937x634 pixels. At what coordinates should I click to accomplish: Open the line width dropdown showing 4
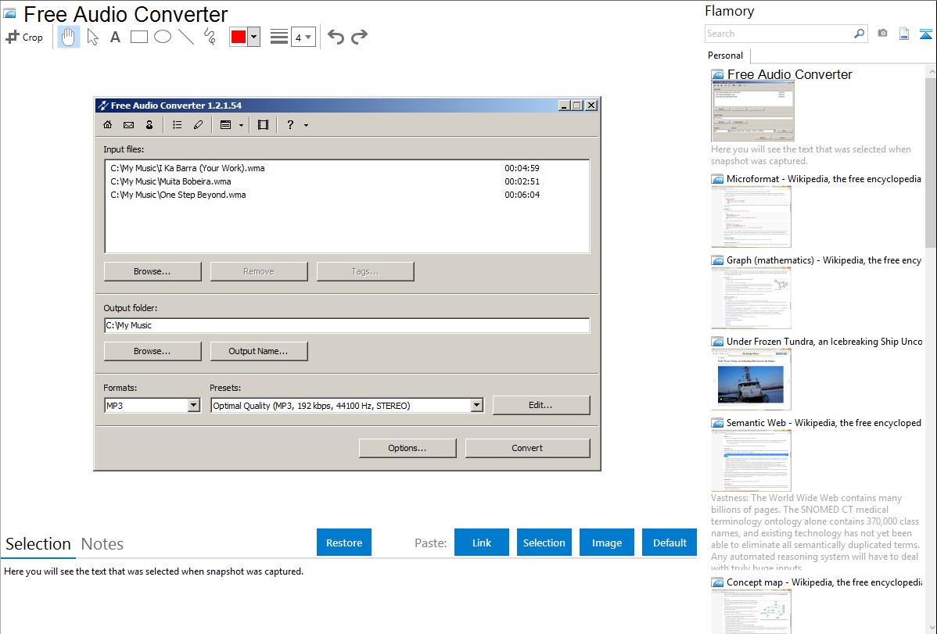click(303, 37)
